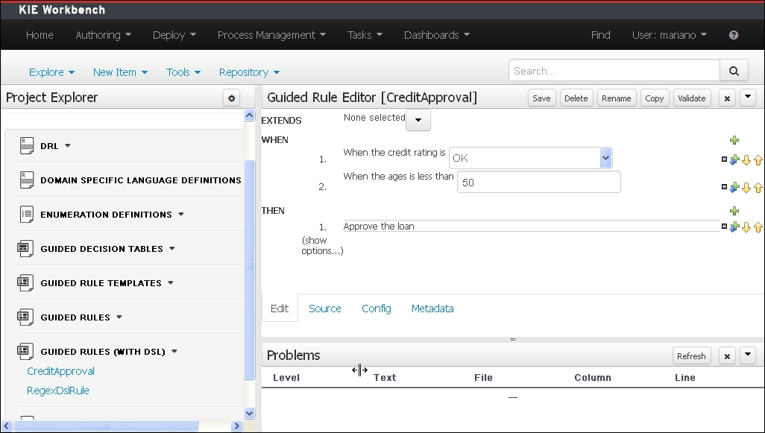Save the CreditApproval rule
This screenshot has height=433, width=765.
pos(541,98)
